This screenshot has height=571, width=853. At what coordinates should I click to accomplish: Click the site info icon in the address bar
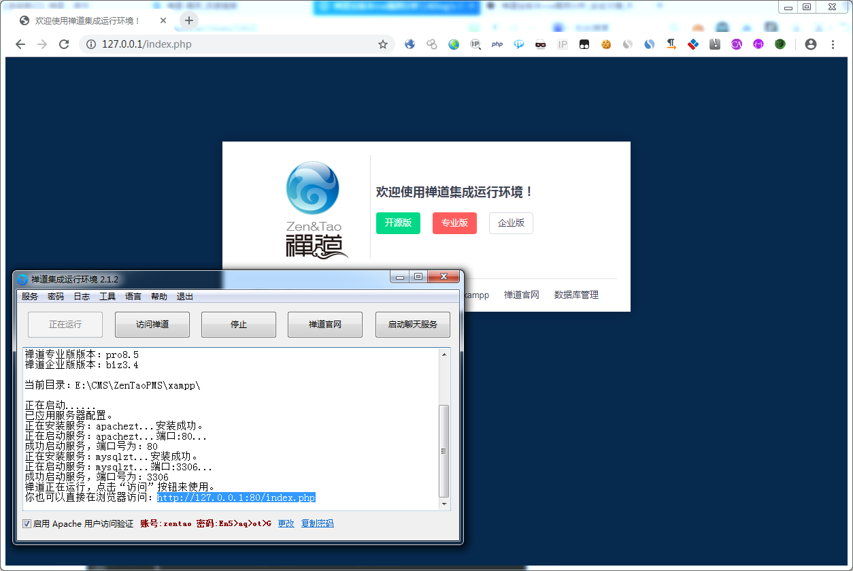click(x=91, y=44)
